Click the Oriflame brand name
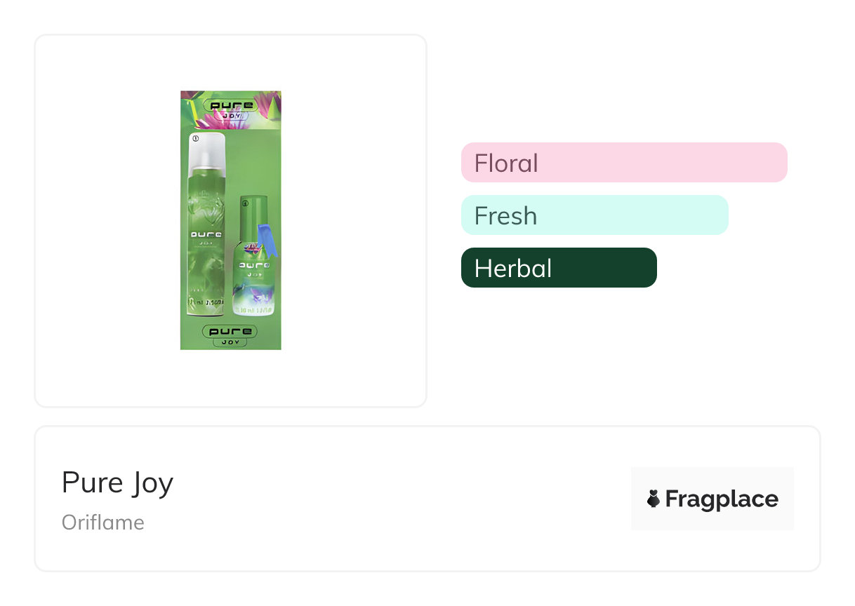 click(x=103, y=523)
